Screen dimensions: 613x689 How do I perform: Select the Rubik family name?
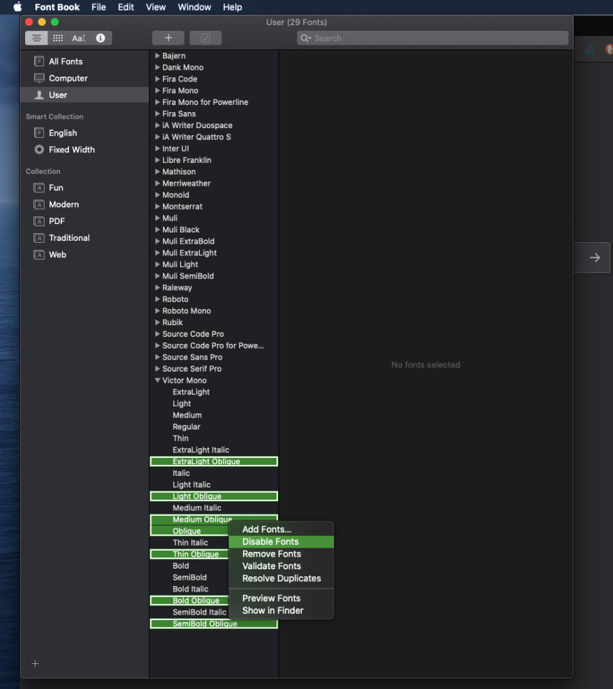pos(172,322)
